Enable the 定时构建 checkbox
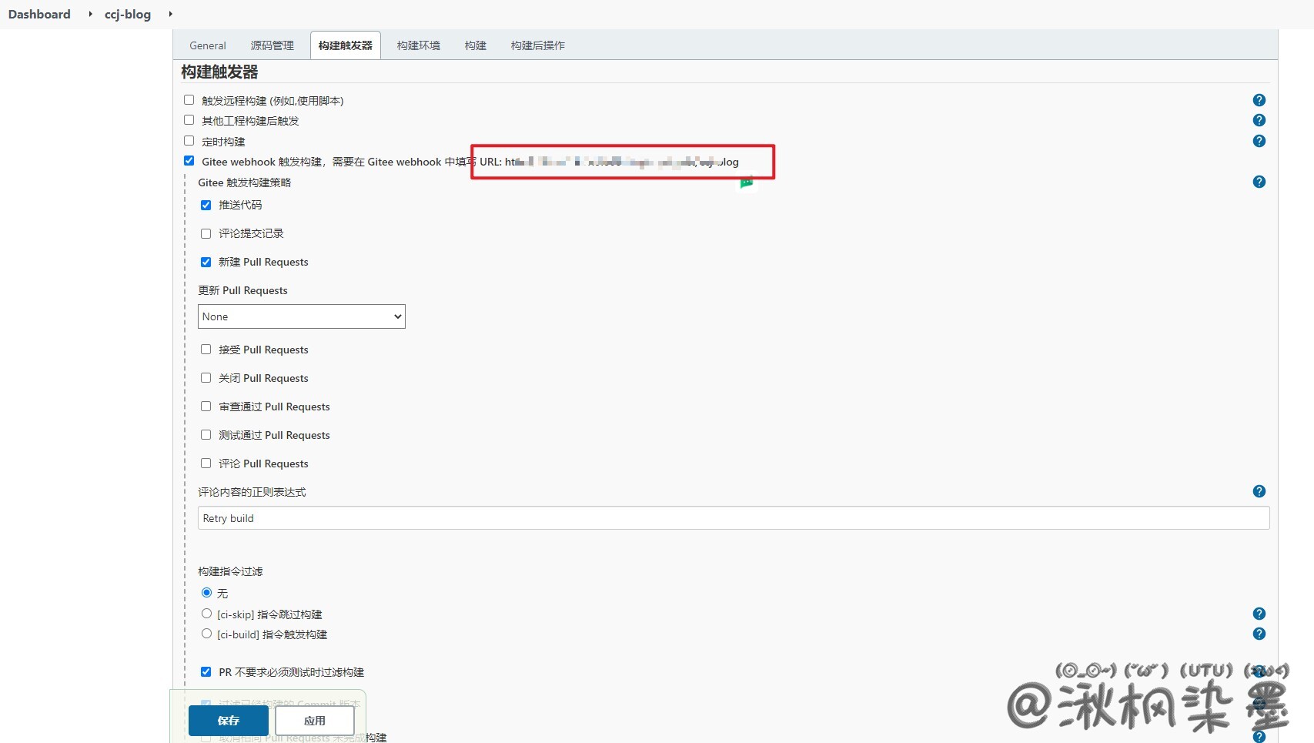 189,141
